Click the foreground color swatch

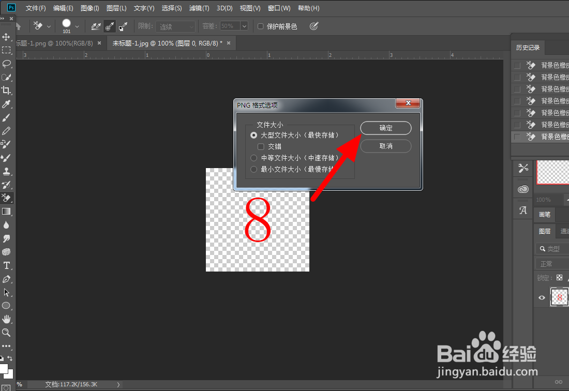click(x=3, y=368)
